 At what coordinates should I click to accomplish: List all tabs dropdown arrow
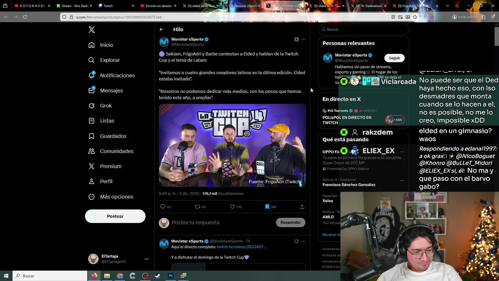[447, 6]
